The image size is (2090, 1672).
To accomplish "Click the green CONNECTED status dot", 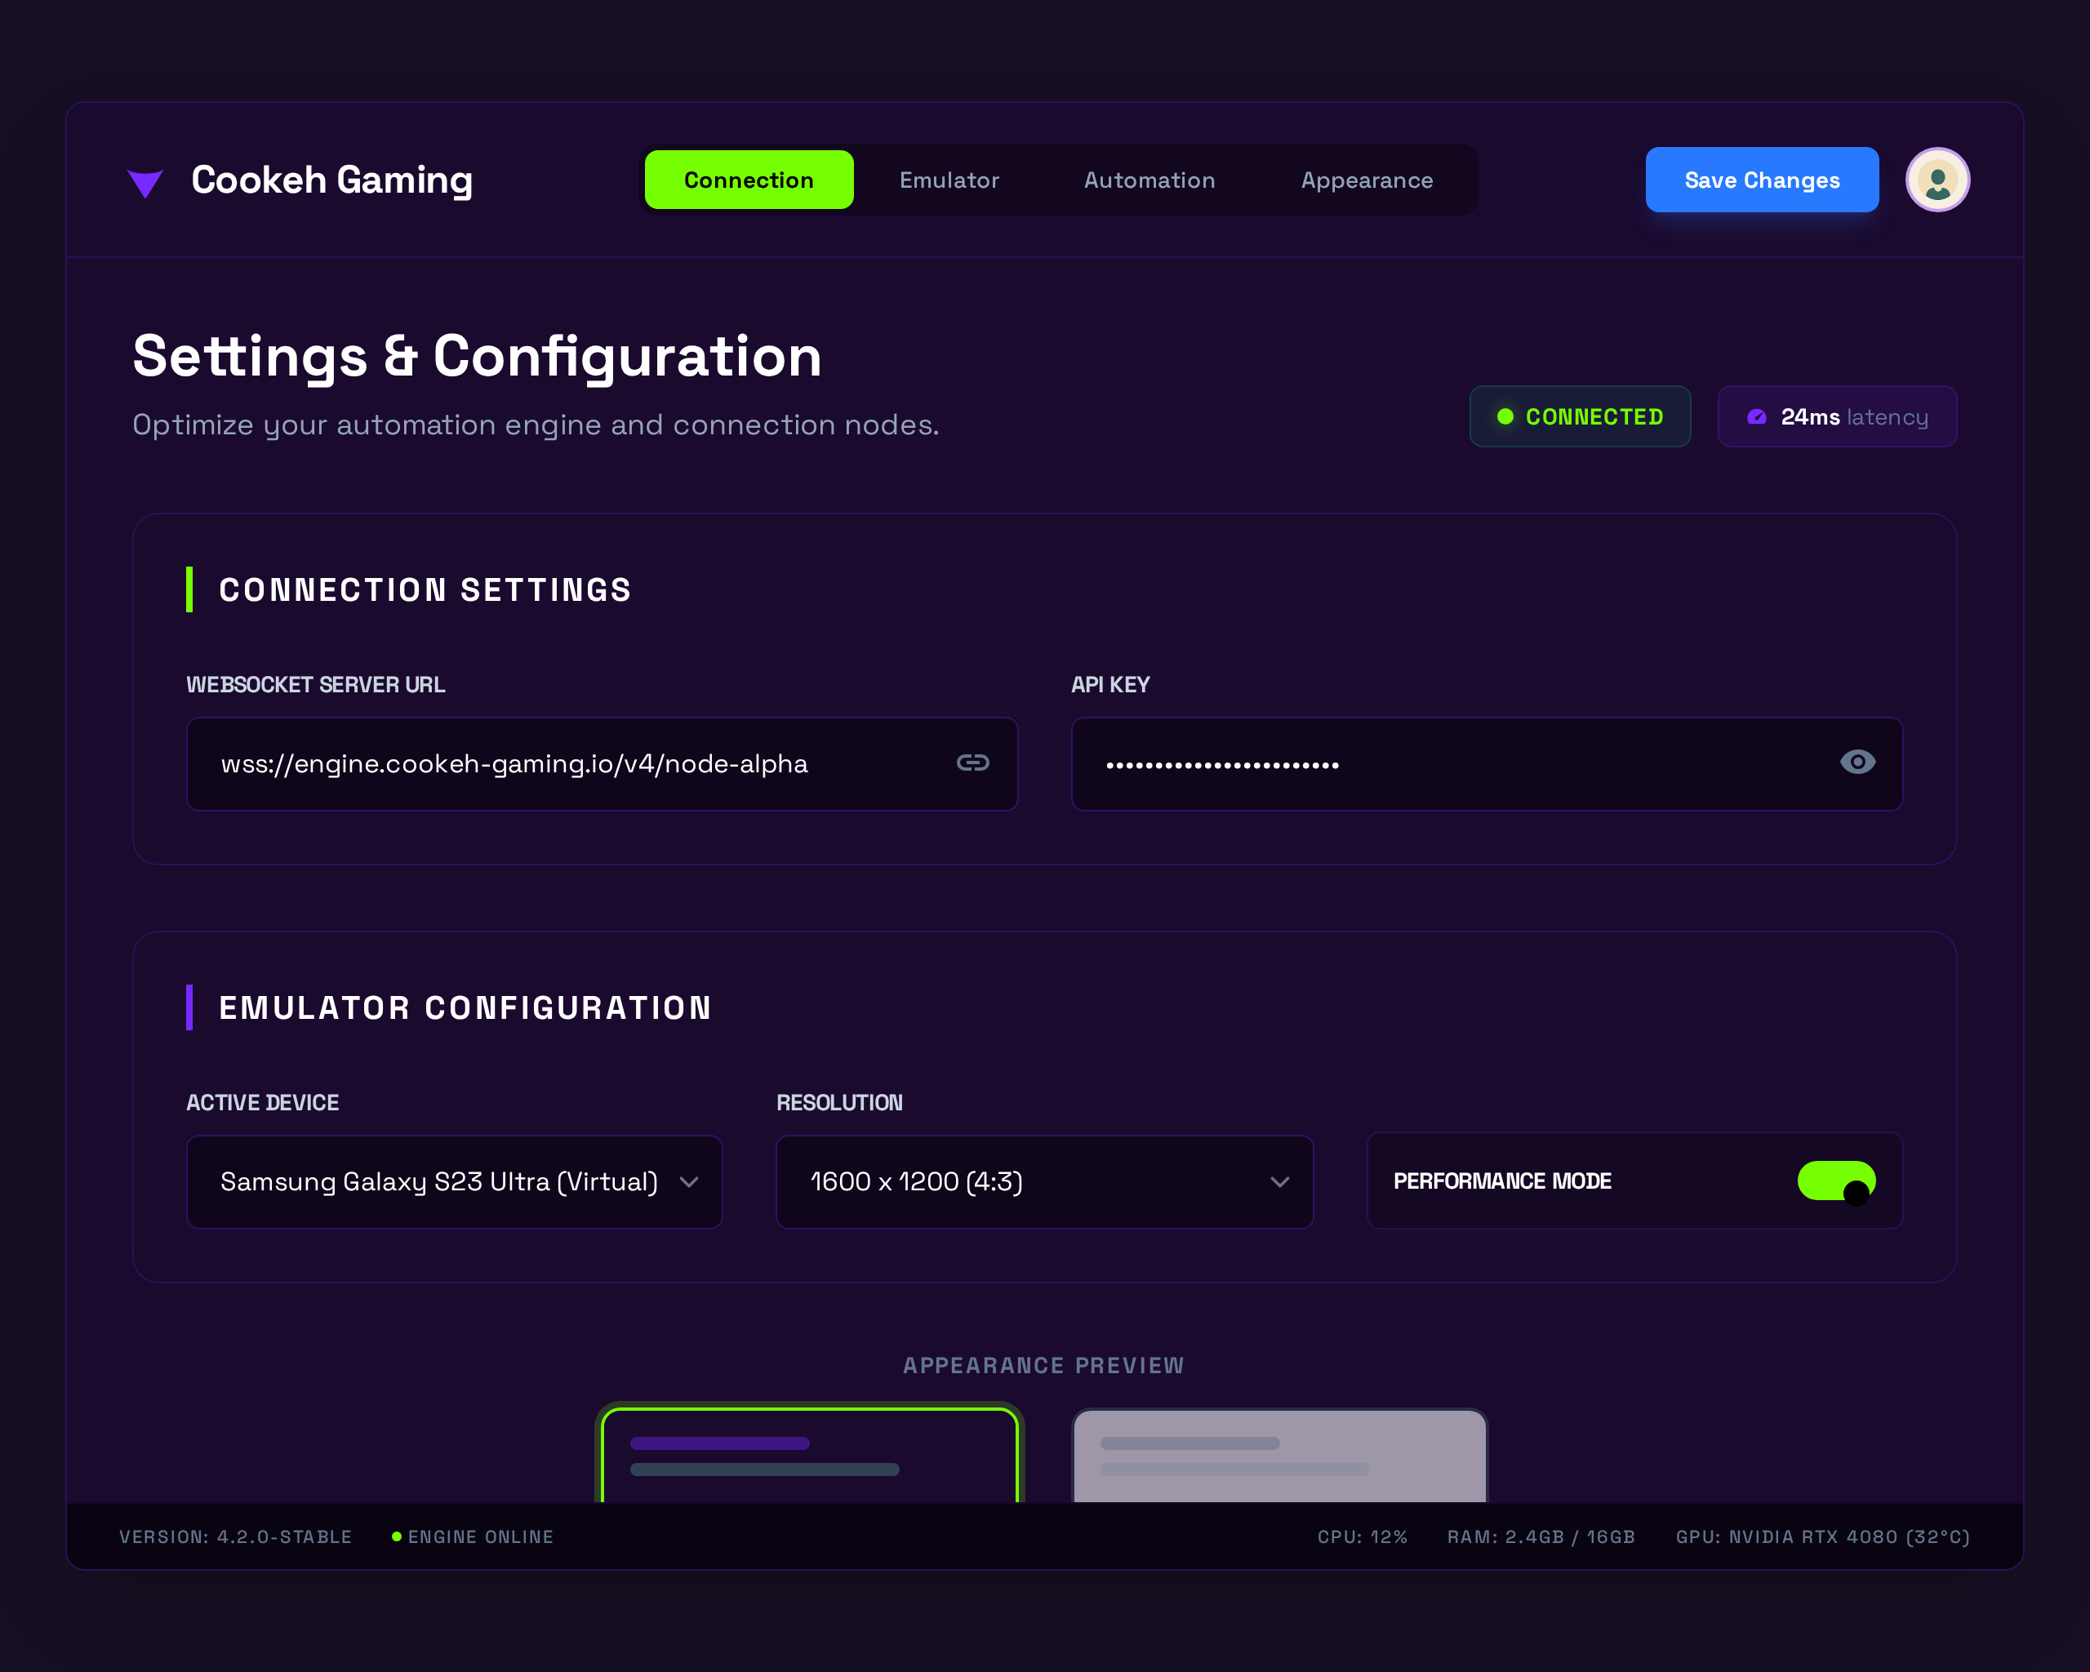I will pyautogui.click(x=1505, y=417).
